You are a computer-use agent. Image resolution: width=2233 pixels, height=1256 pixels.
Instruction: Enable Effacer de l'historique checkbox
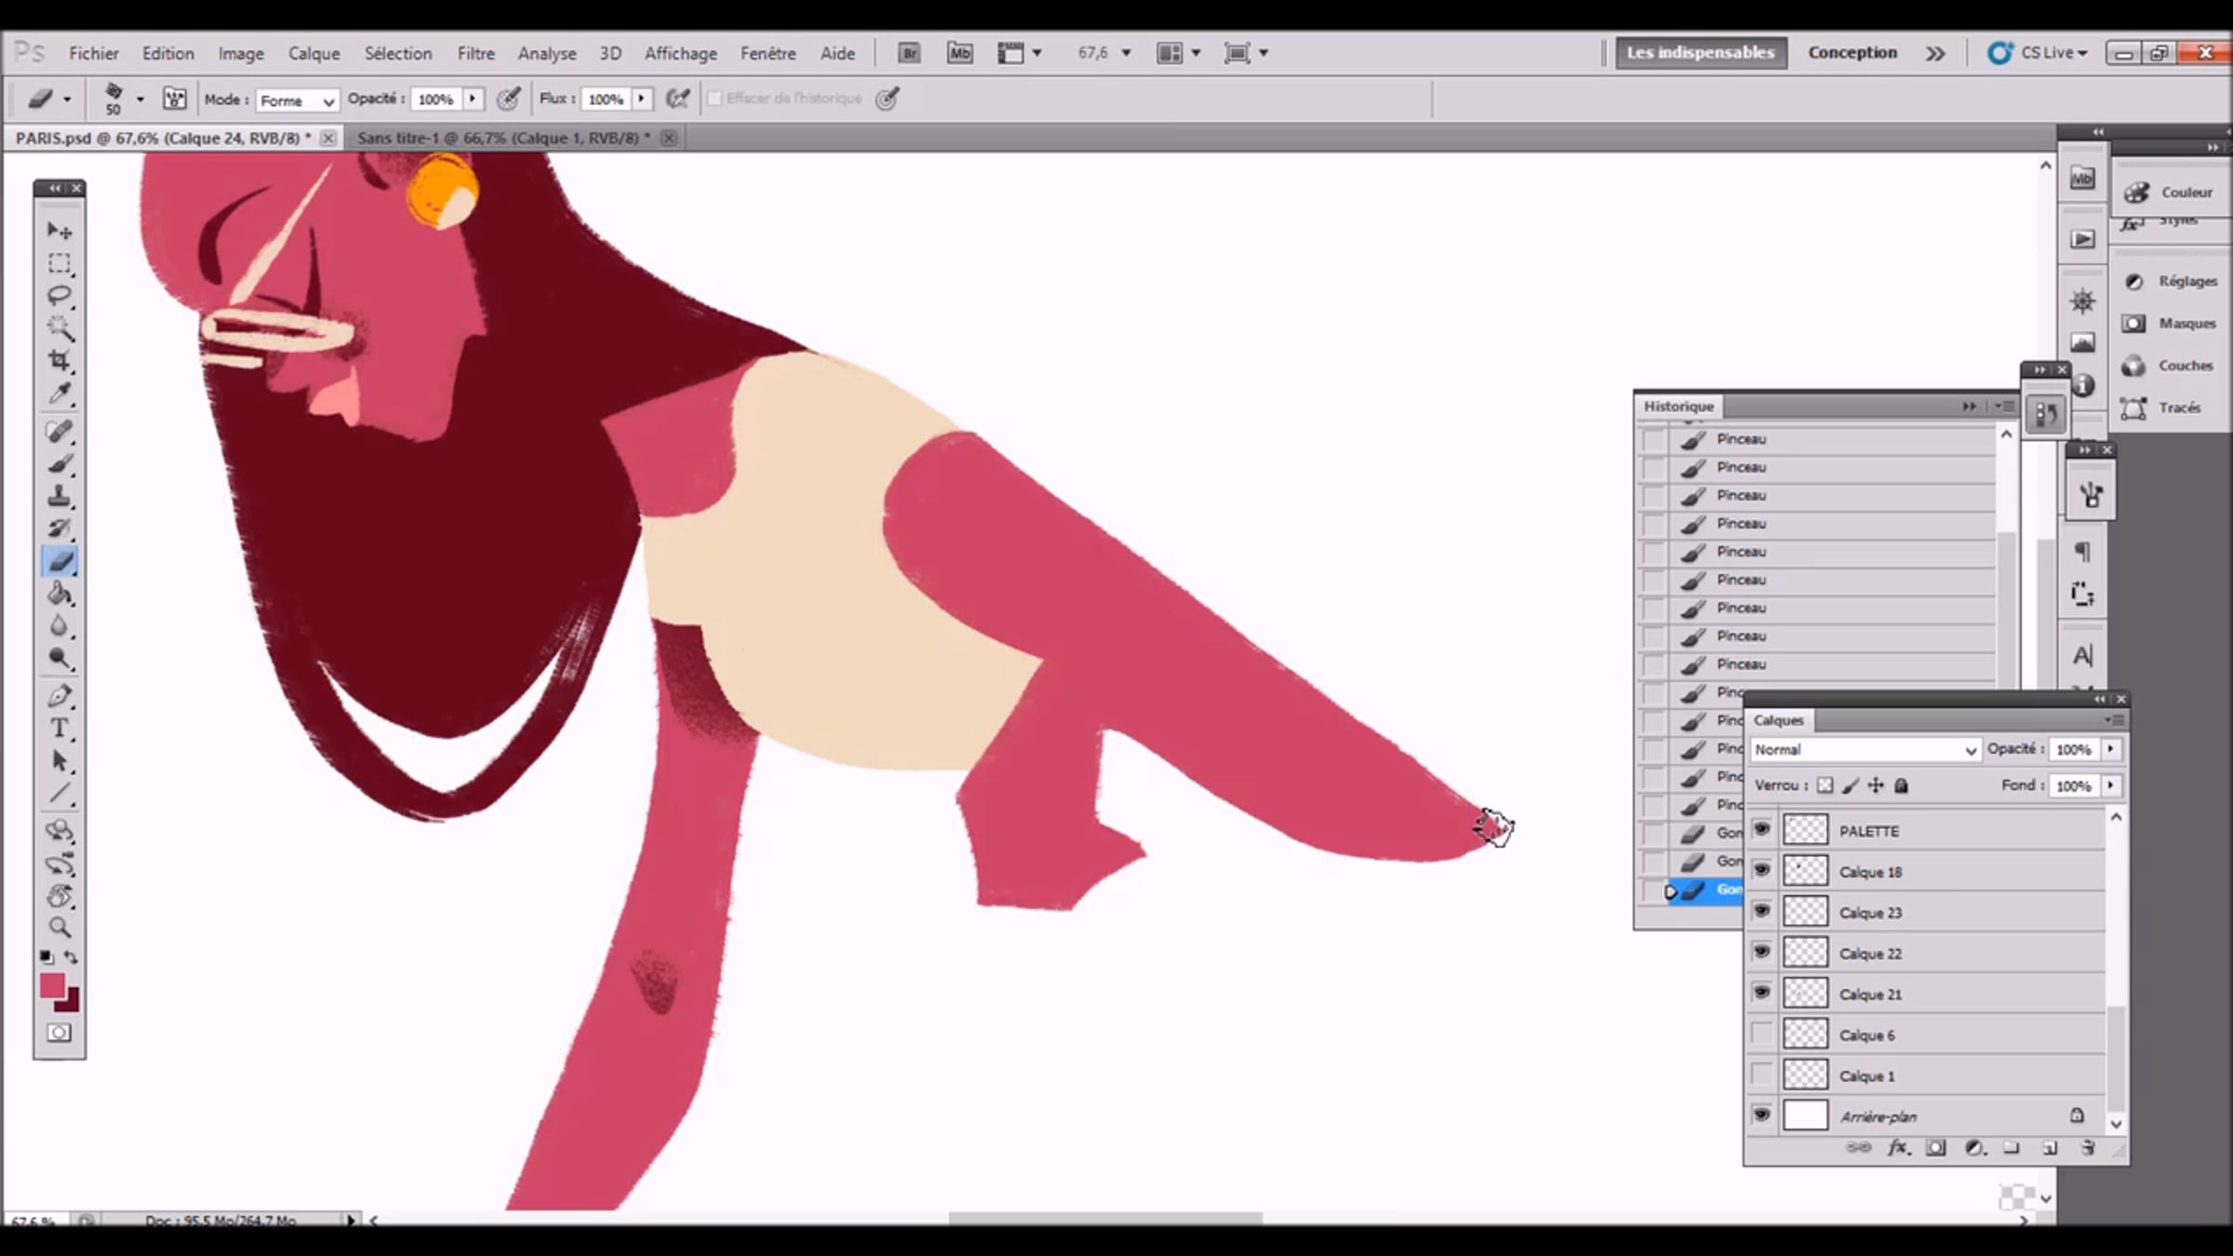(x=715, y=99)
